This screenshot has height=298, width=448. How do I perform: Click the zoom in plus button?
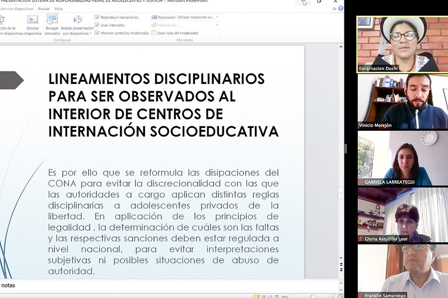pos(333,296)
